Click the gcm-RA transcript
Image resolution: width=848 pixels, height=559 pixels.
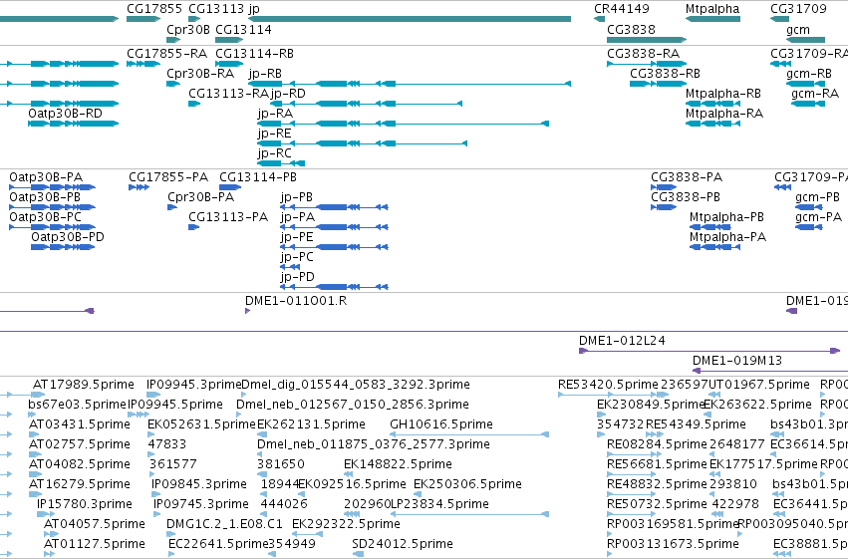pos(815,94)
